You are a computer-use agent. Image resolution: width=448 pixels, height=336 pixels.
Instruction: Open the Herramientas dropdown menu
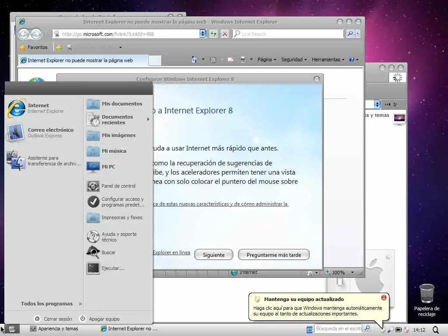[x=328, y=59]
